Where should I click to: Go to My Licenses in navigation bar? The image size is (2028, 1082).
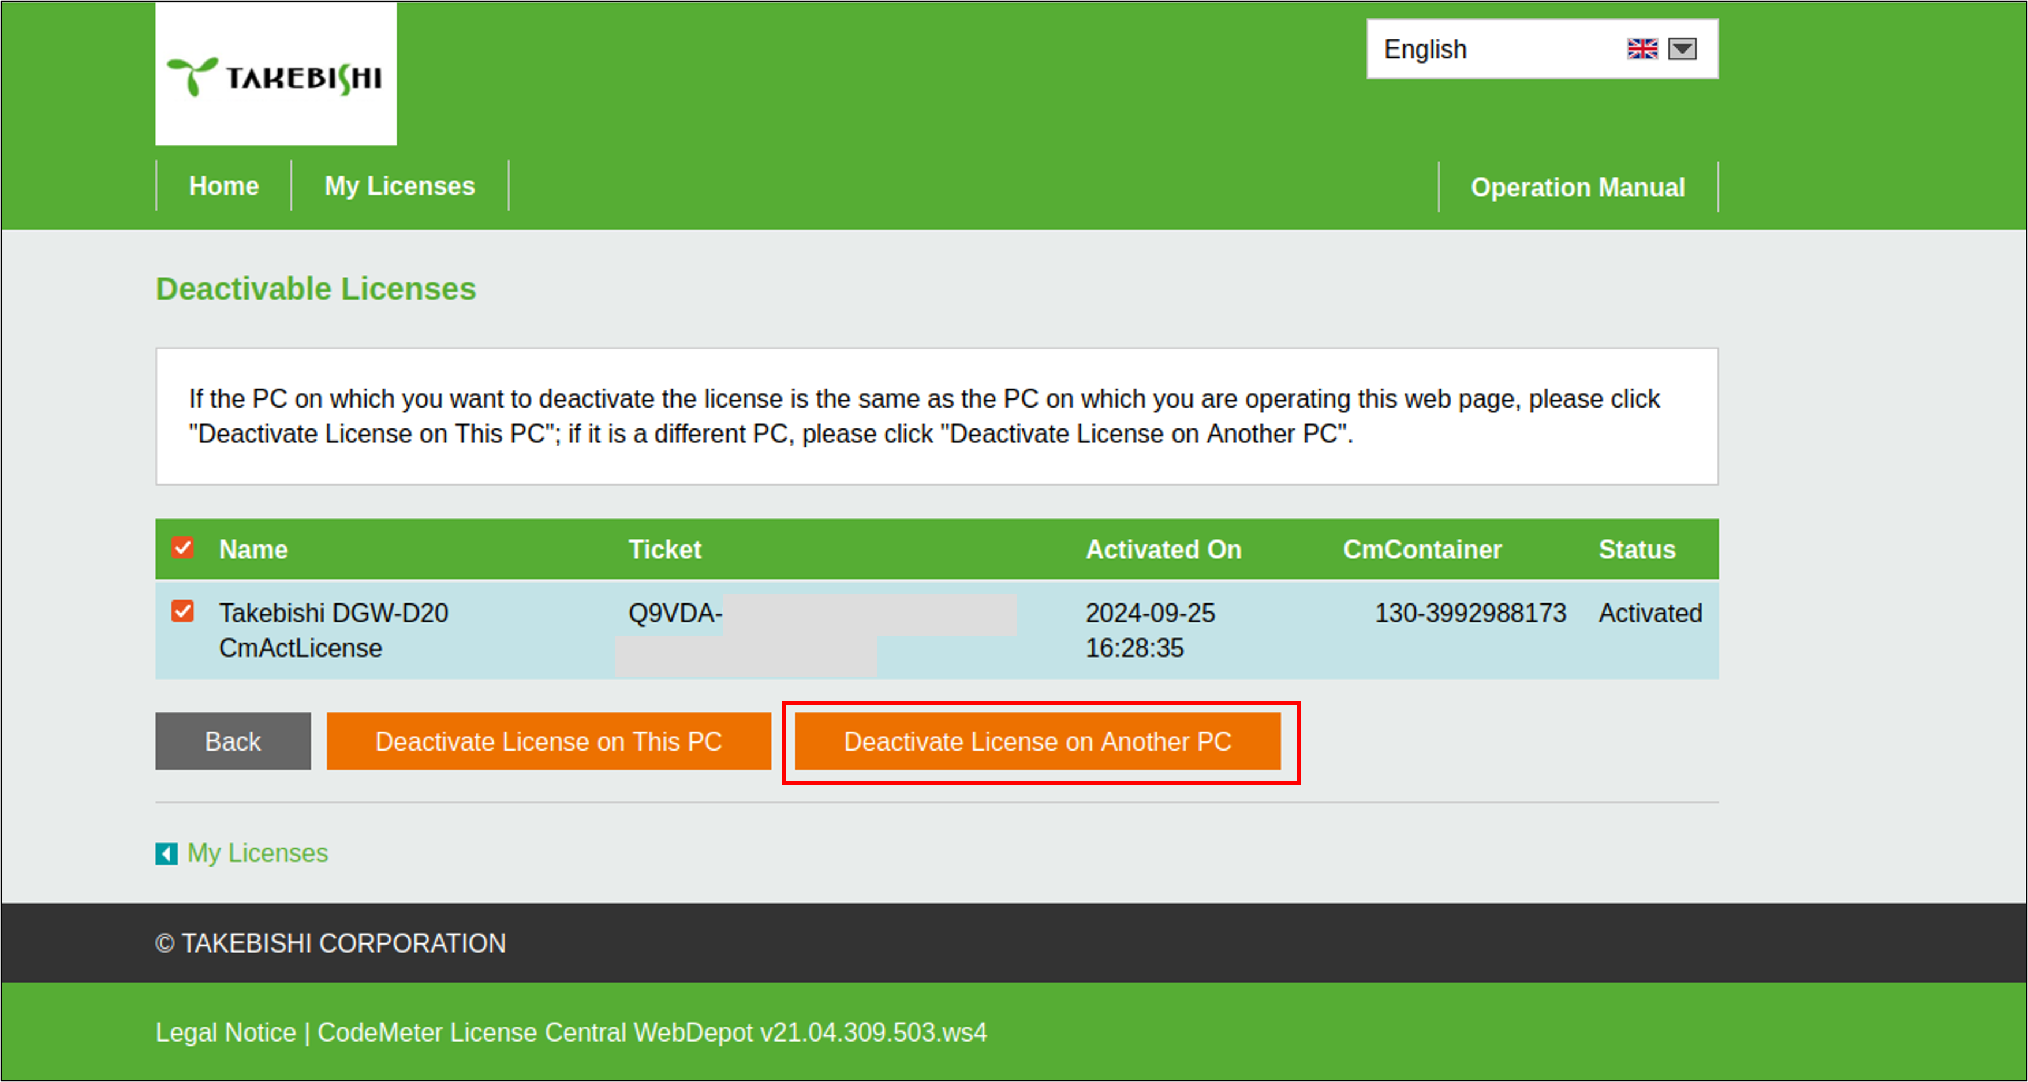click(x=399, y=186)
